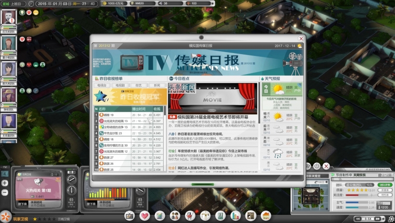The height and width of the screenshot is (223, 395).
Task: Open the newspaper icon in bottom toolbar
Action: pyautogui.click(x=251, y=216)
